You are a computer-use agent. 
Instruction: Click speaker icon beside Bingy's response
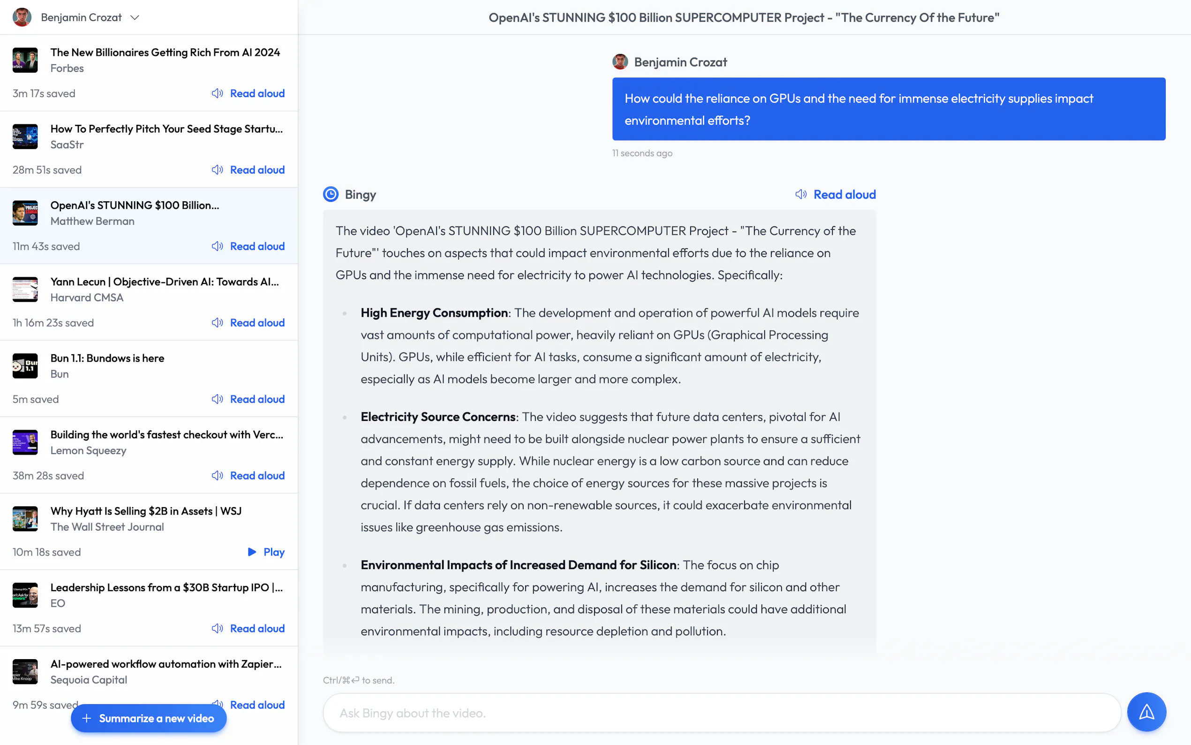[800, 194]
